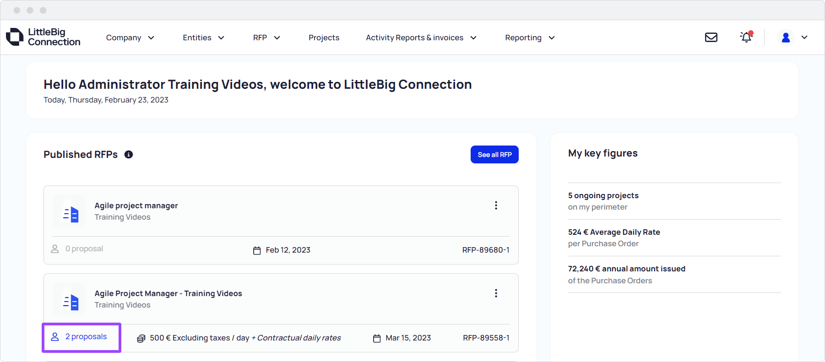Open the kebab menu for Agile project manager

(x=496, y=205)
